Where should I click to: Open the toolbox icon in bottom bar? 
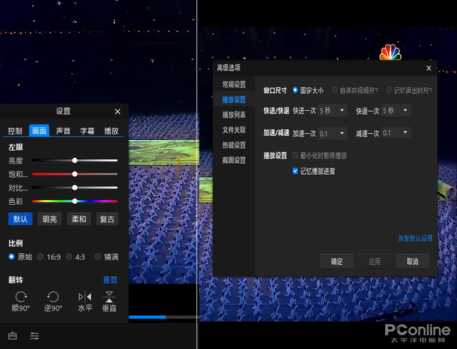click(x=12, y=336)
